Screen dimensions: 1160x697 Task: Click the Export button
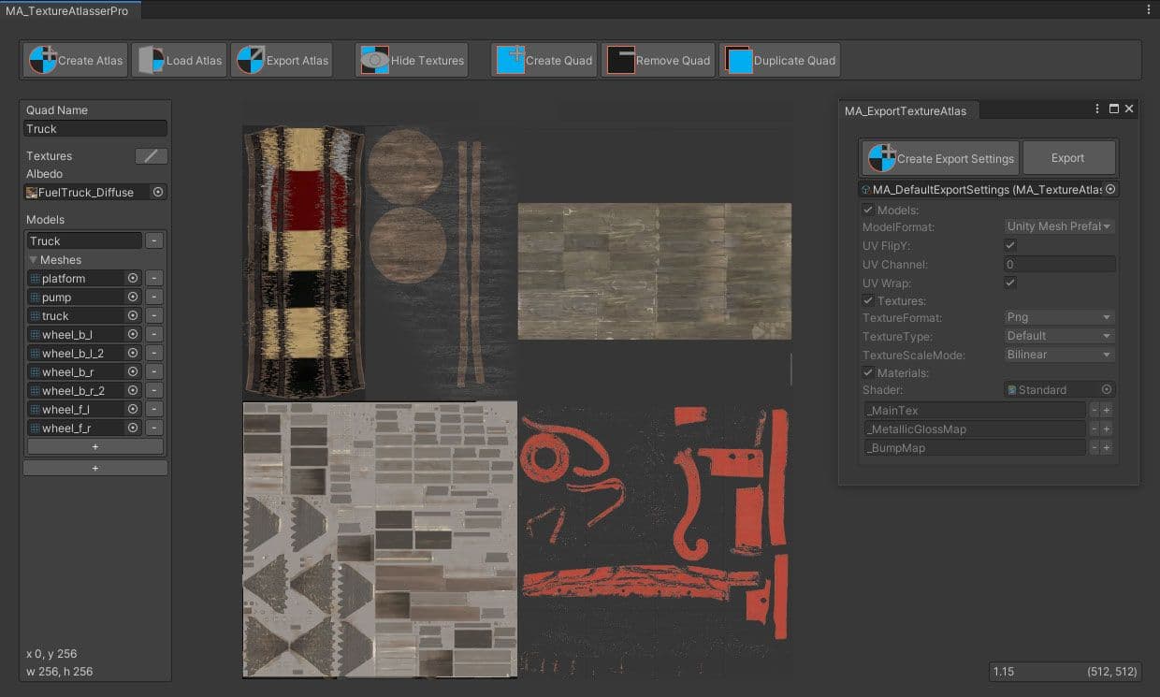coord(1068,156)
